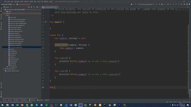Open the Terminal tool window
The width and height of the screenshot is (191, 107).
point(32,100)
